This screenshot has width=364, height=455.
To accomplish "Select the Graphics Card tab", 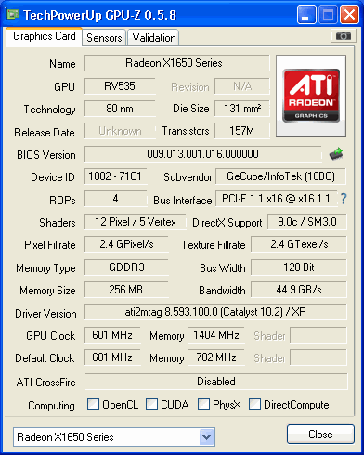I will click(45, 36).
